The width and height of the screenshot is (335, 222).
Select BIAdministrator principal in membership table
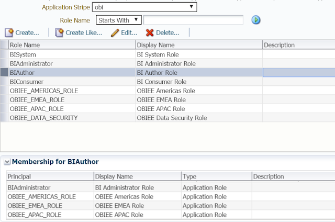(x=29, y=187)
